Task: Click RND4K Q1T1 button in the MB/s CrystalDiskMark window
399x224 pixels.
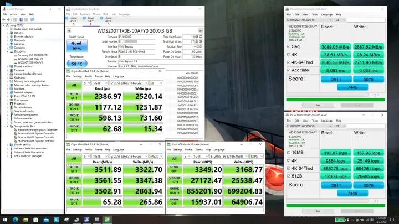Action: [x=74, y=201]
